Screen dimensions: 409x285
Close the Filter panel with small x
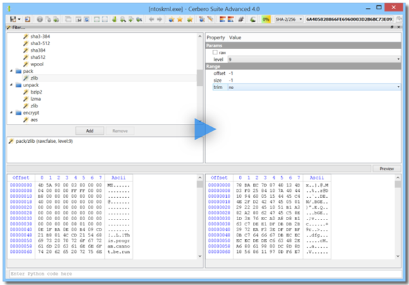click(x=399, y=27)
